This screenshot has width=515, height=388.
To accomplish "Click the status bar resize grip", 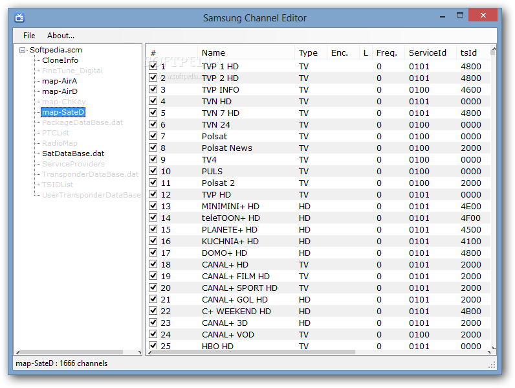I will pos(492,365).
